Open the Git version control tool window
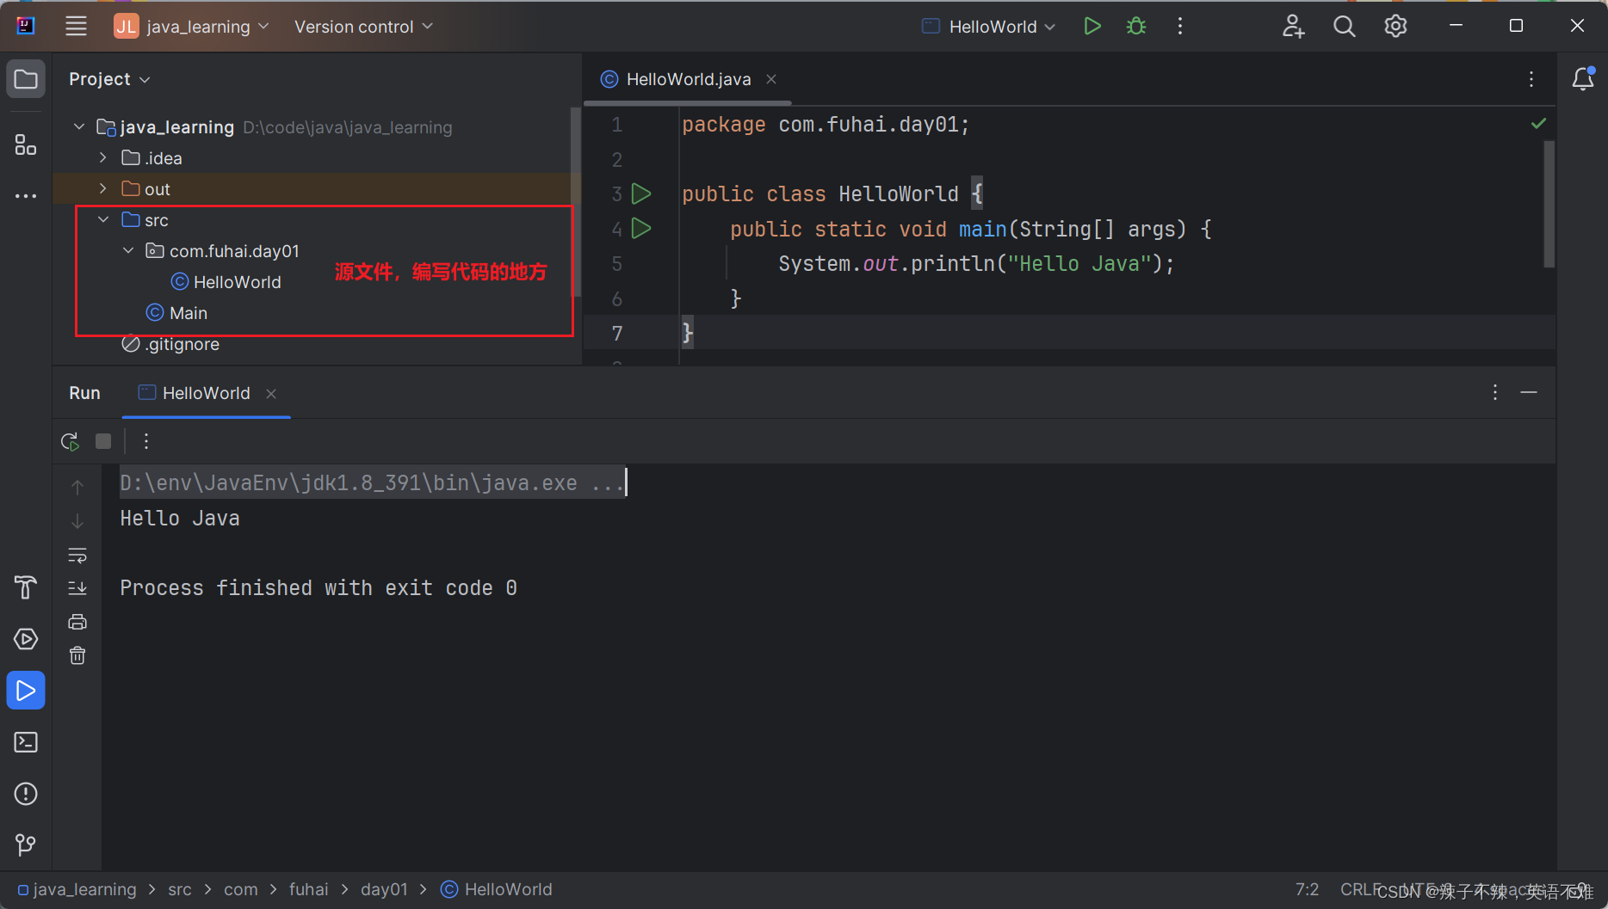 click(x=26, y=845)
